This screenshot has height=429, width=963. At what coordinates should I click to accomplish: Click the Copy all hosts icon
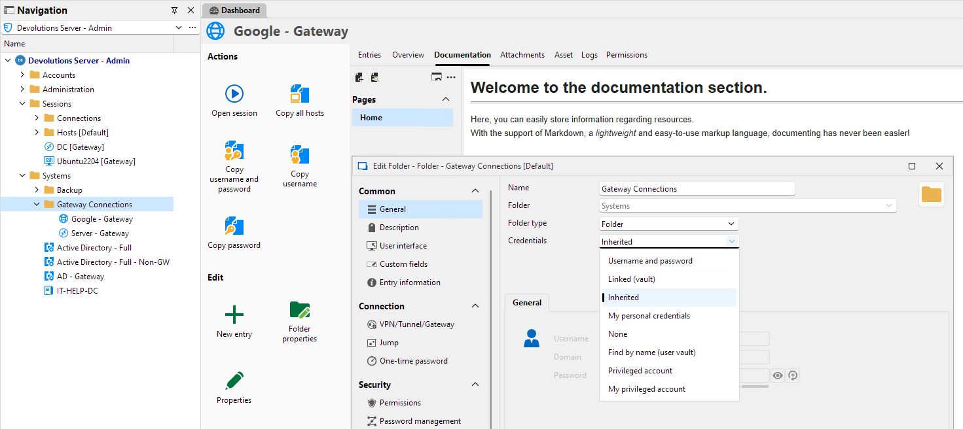tap(300, 94)
